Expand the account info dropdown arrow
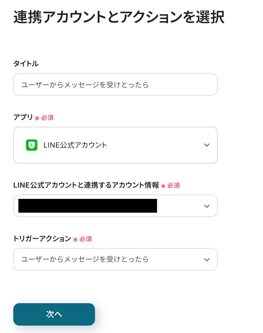263x333 pixels. tap(207, 206)
